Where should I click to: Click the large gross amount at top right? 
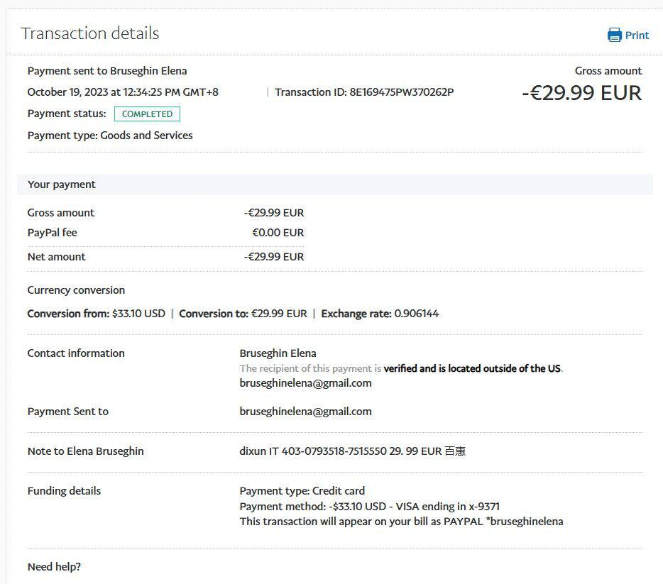point(581,93)
